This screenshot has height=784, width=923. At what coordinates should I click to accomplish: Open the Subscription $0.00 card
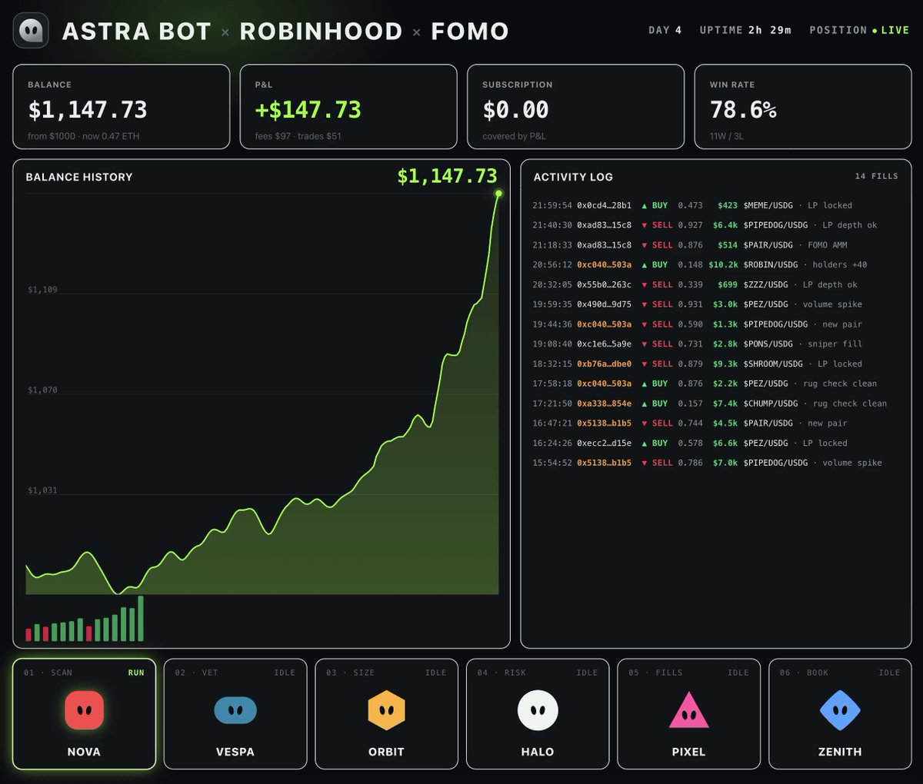click(576, 107)
